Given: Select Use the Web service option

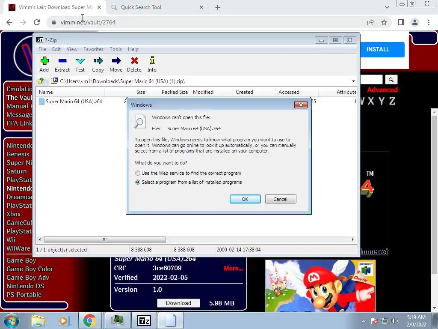Looking at the screenshot, I should click(x=188, y=173).
